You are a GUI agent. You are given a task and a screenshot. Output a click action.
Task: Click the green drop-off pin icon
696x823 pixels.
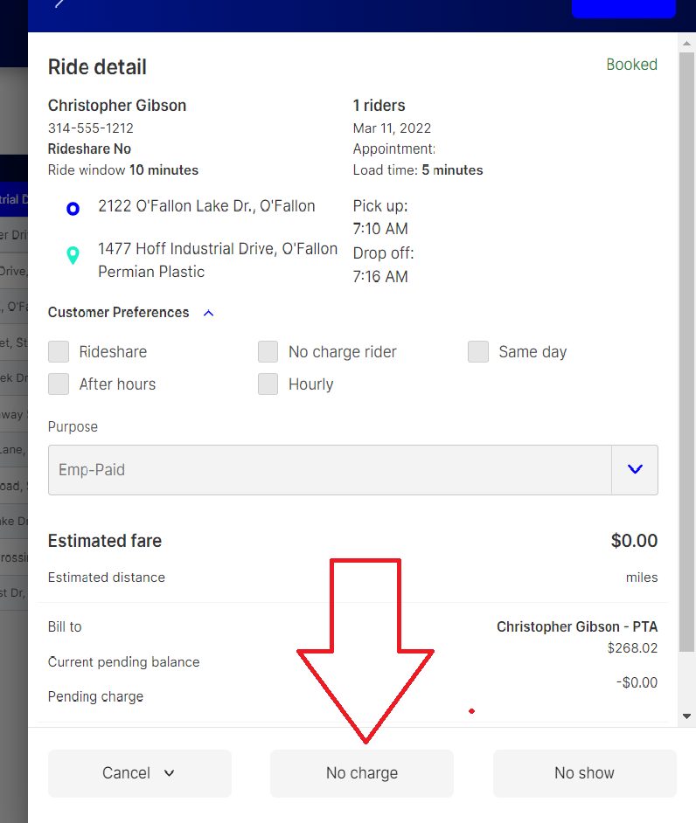click(x=73, y=255)
